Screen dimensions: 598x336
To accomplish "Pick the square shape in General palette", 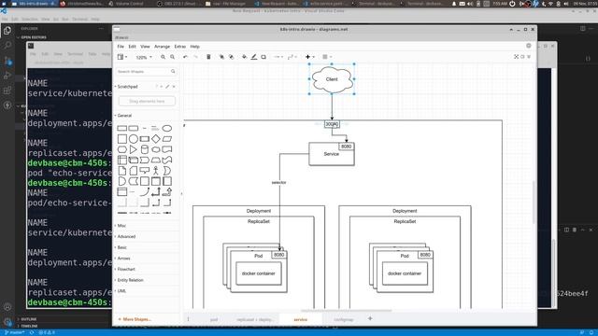I will 122,139.
